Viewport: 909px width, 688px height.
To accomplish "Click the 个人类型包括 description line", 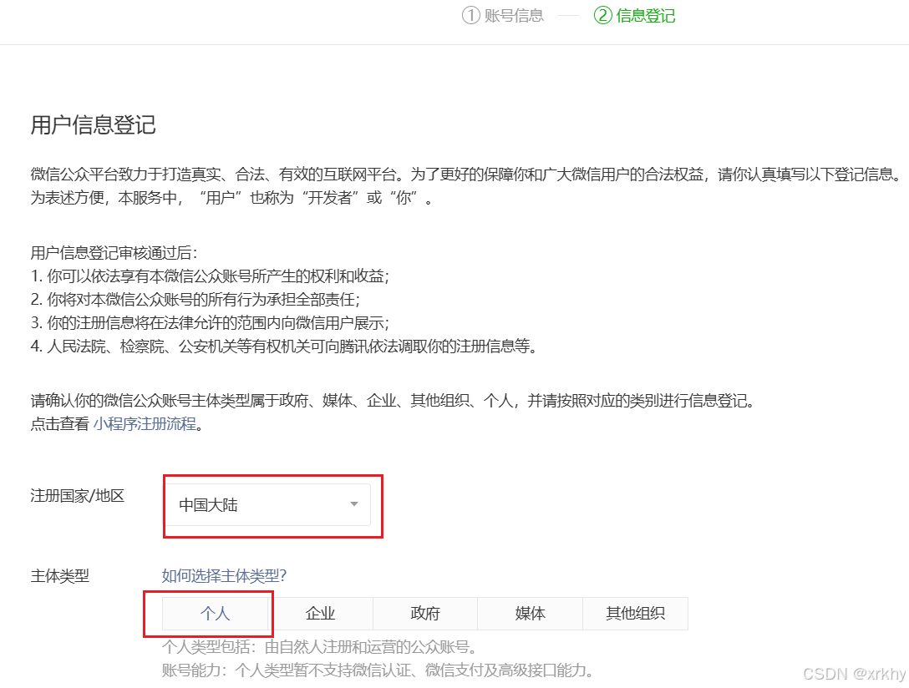I will 319,646.
